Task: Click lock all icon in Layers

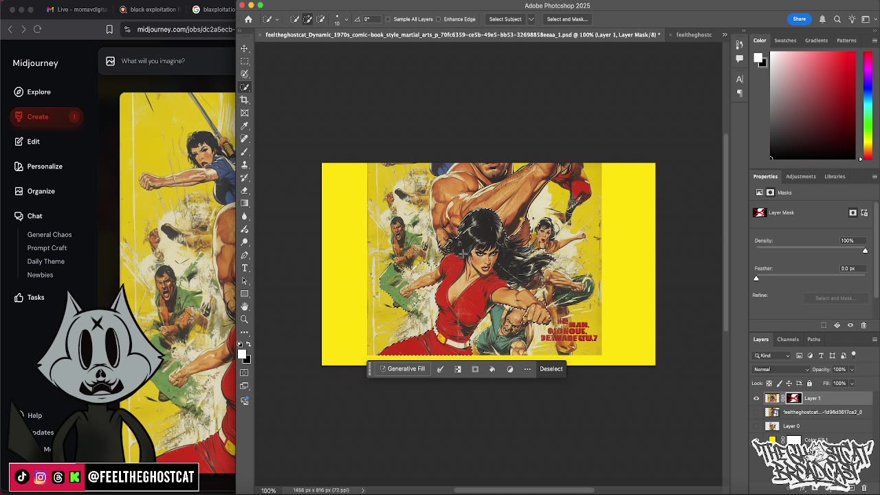Action: point(809,383)
